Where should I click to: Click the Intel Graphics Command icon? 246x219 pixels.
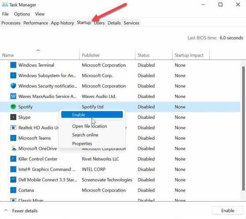(x=13, y=169)
